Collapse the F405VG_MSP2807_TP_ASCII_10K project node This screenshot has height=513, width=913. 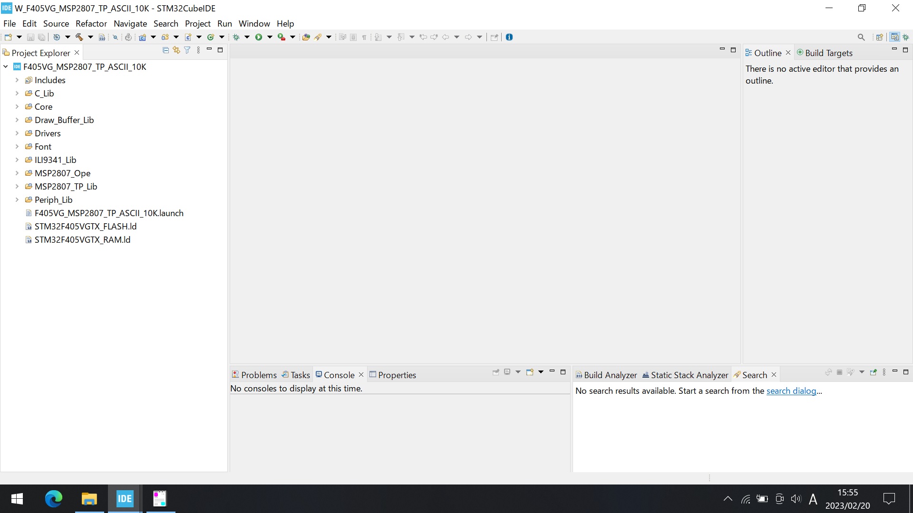click(6, 67)
